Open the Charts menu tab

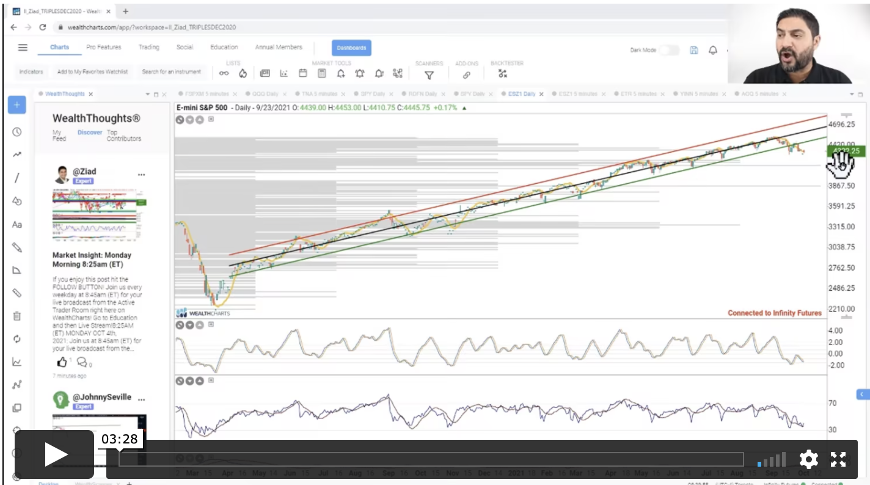[x=59, y=47]
